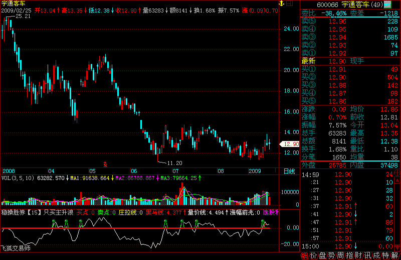Screen dimensions: 401x260
Task: Click the yellow anchor icon above price axis
Action: coord(281,3)
